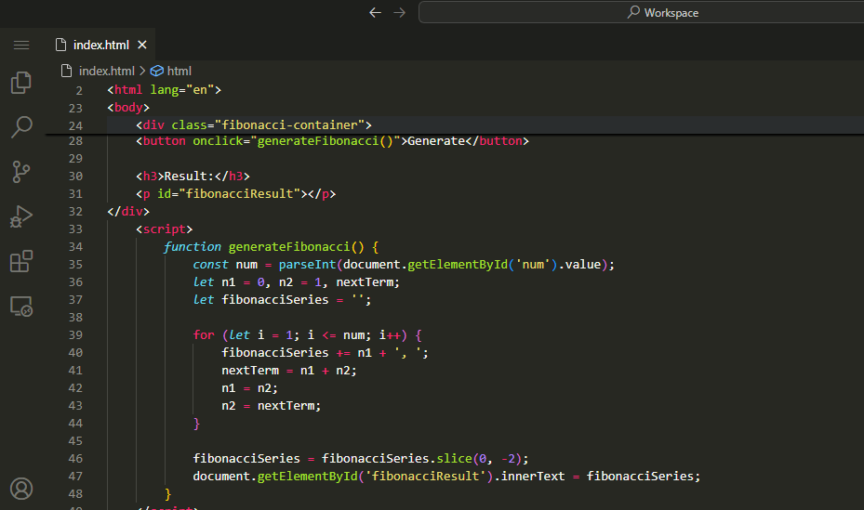
Task: Click index.html in the breadcrumb
Action: [106, 71]
